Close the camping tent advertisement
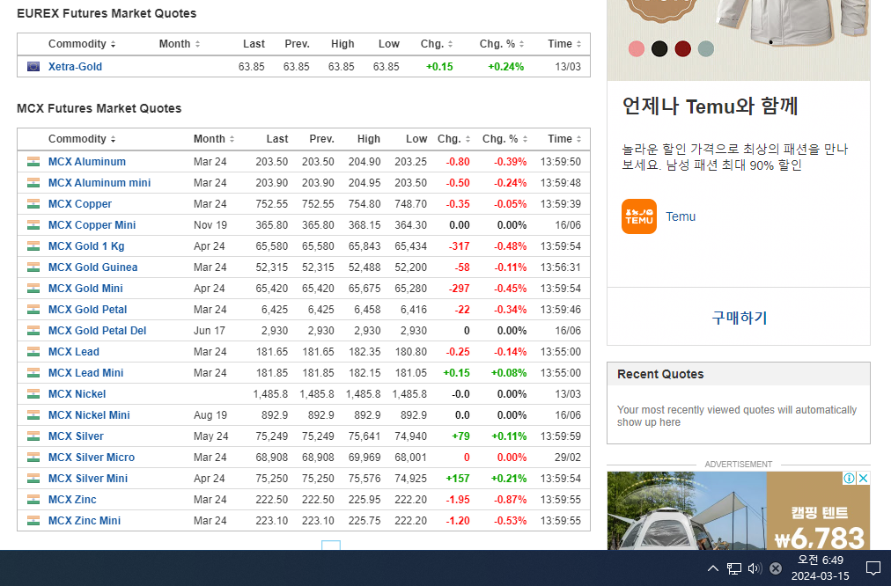Viewport: 891px width, 586px height. 863,478
